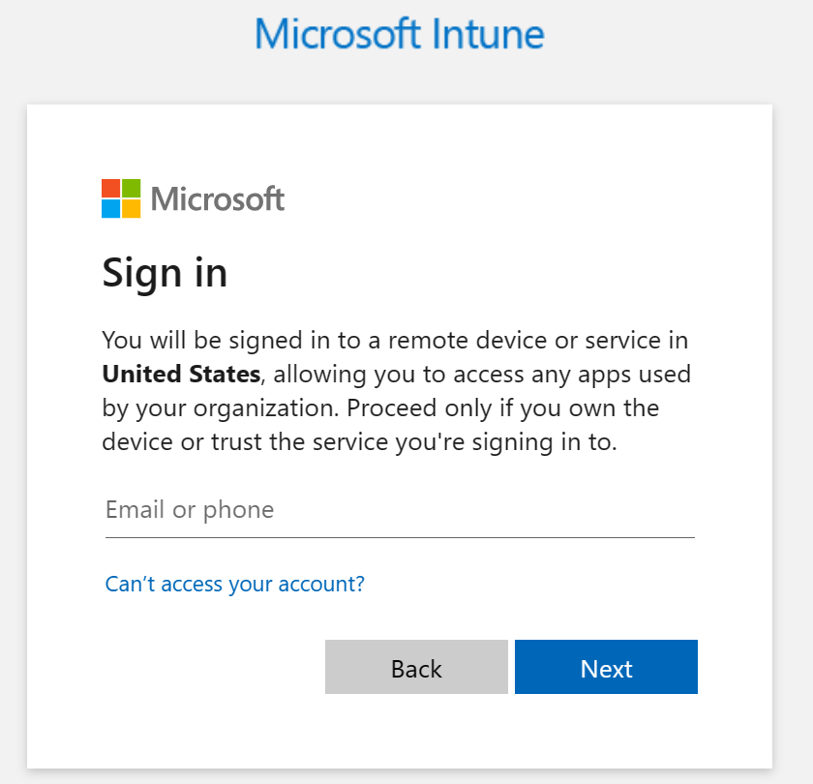This screenshot has height=784, width=813.
Task: Click the red square in the Microsoft logo
Action: point(110,188)
